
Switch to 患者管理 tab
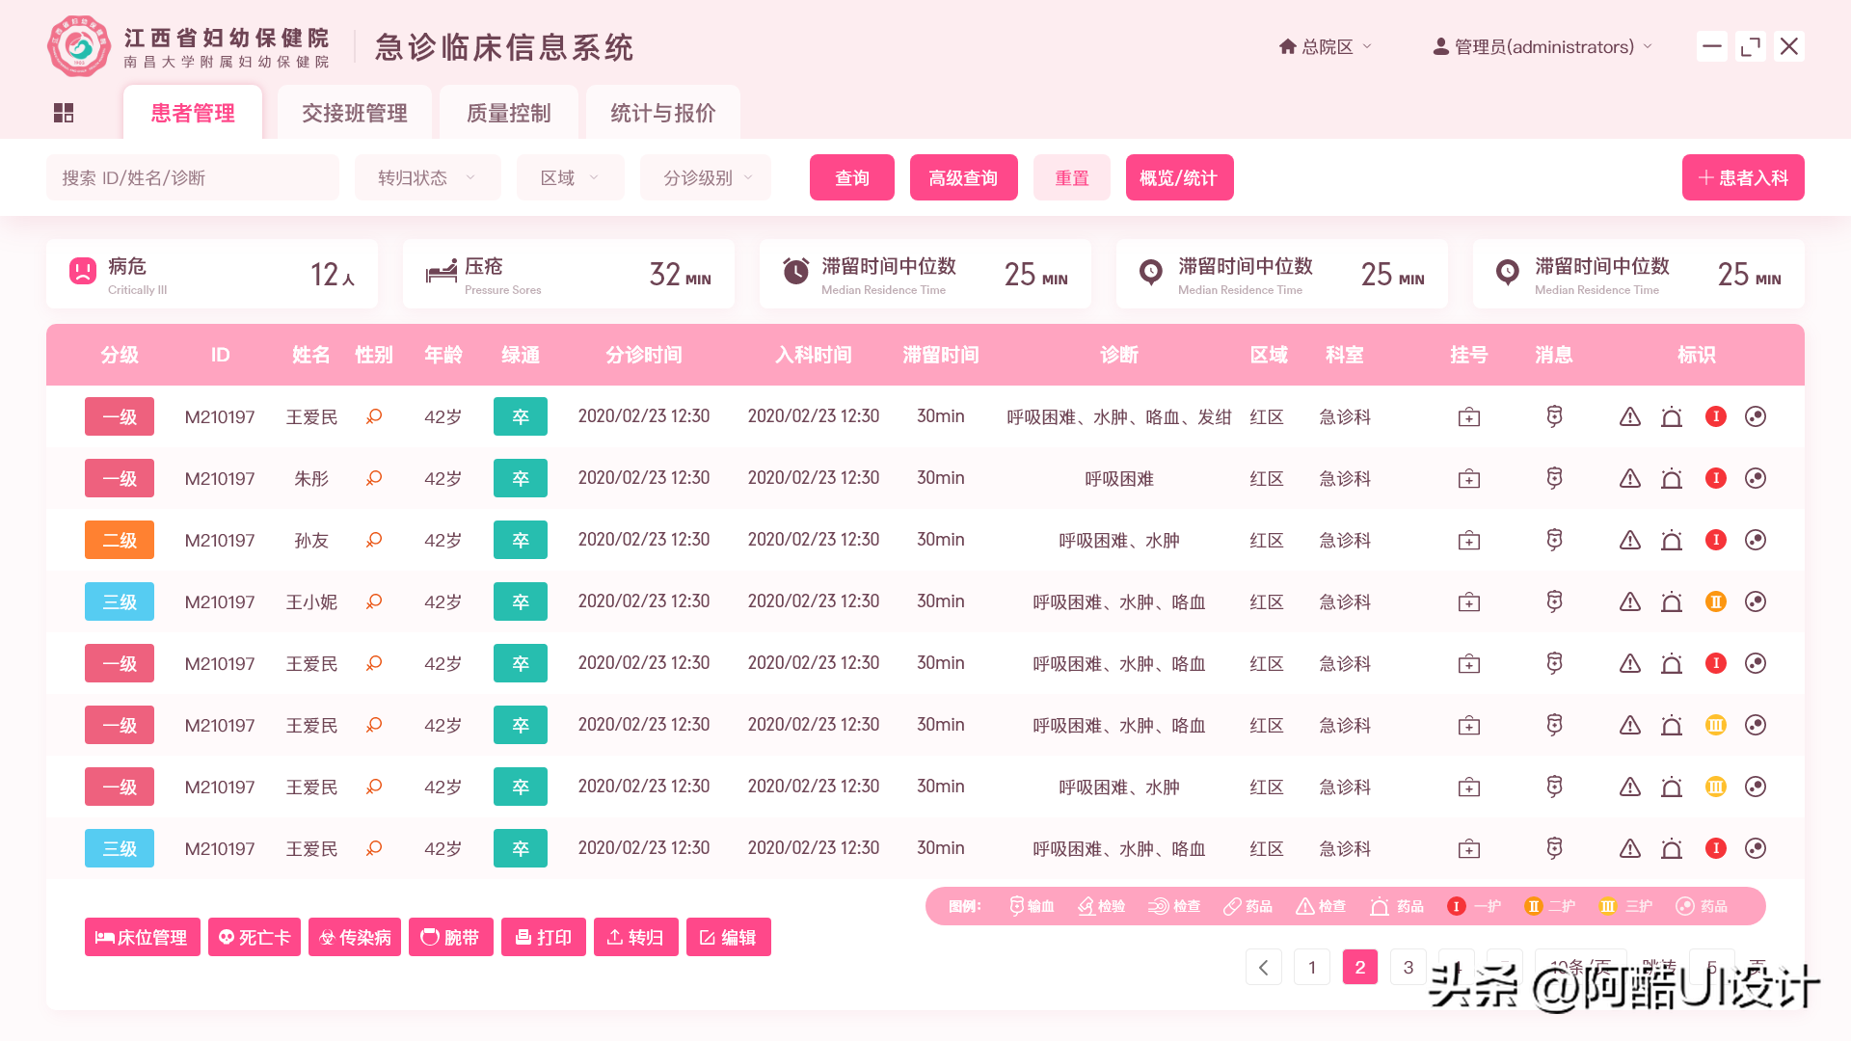point(193,113)
